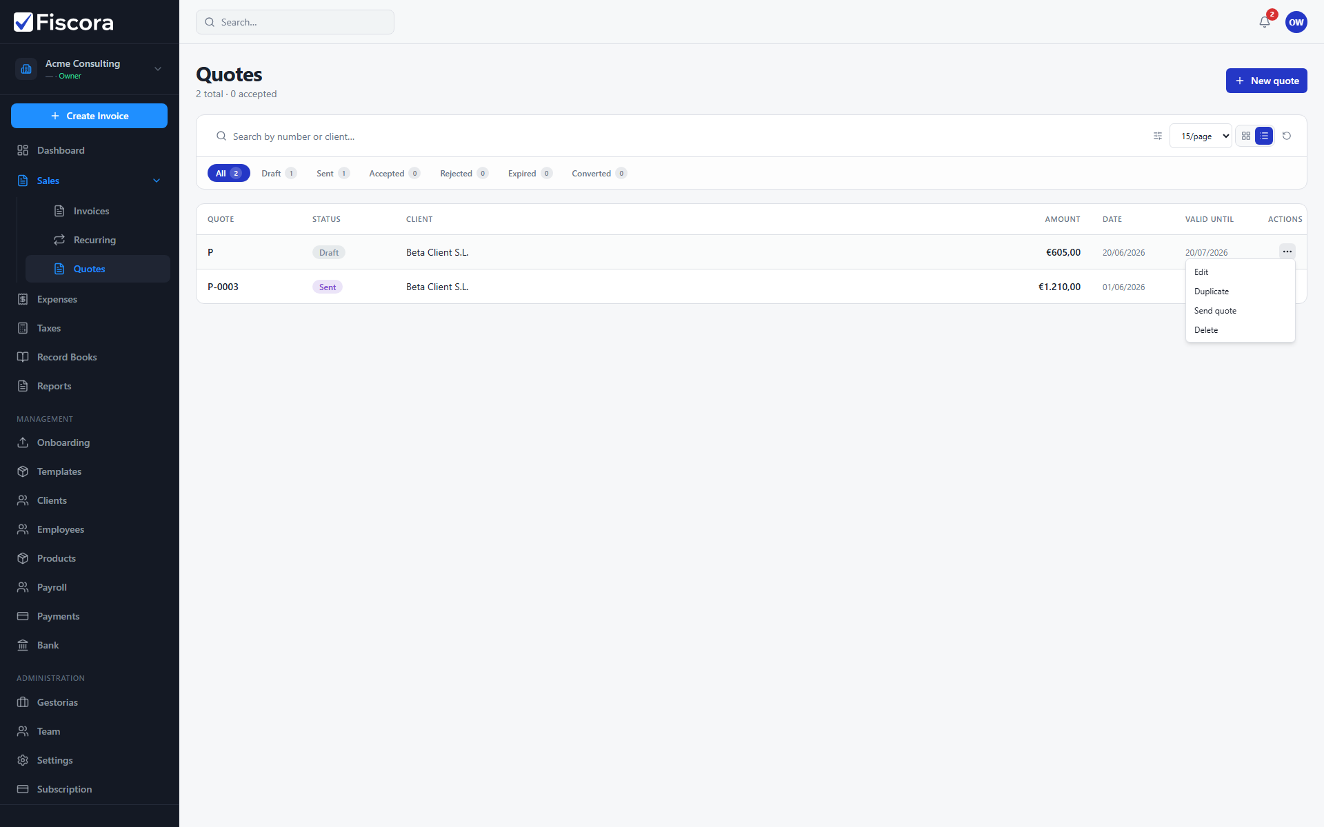
Task: Click the refresh icon in quotes toolbar
Action: click(1287, 136)
